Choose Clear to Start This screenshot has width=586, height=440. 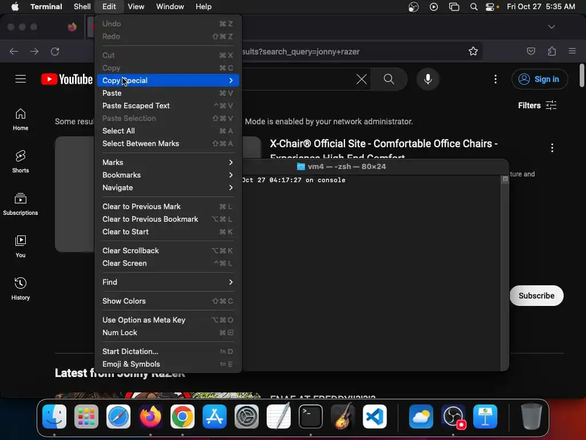coord(168,232)
